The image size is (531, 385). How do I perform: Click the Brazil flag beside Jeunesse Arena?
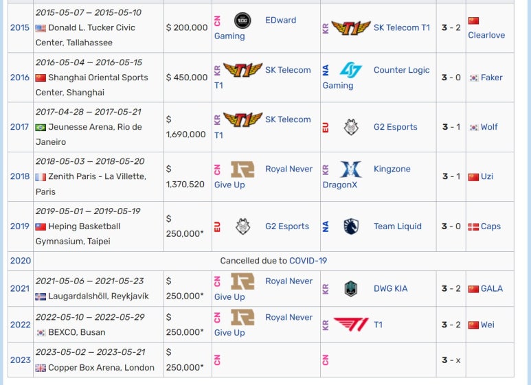[x=41, y=128]
